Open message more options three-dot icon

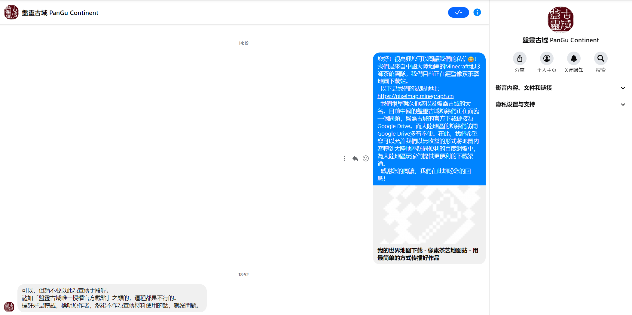click(345, 158)
